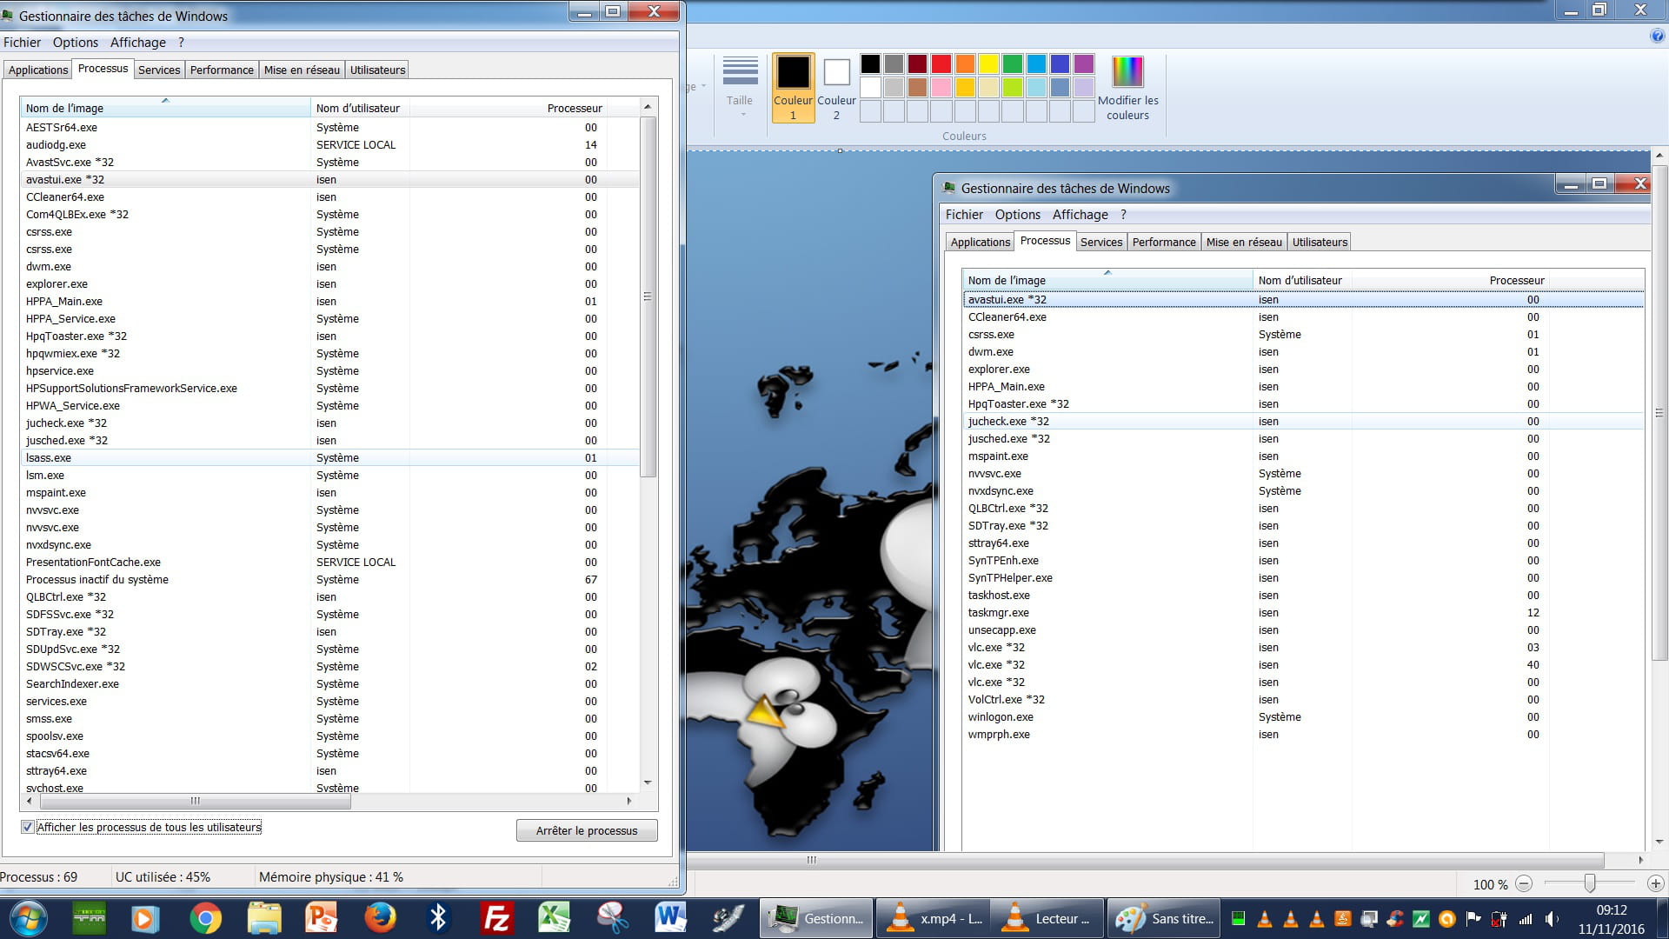Pick the red color swatch in Paint

941,63
